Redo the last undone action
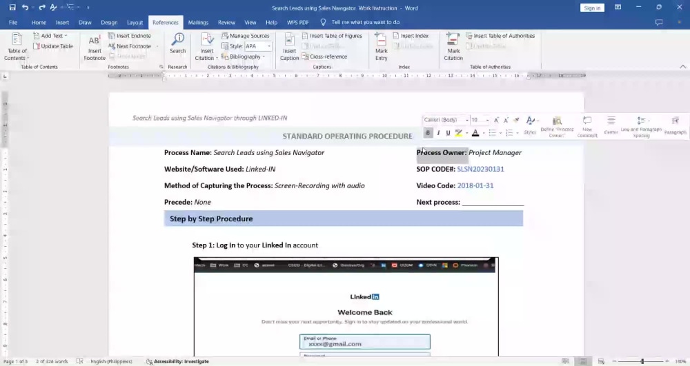This screenshot has width=690, height=366. coord(42,8)
